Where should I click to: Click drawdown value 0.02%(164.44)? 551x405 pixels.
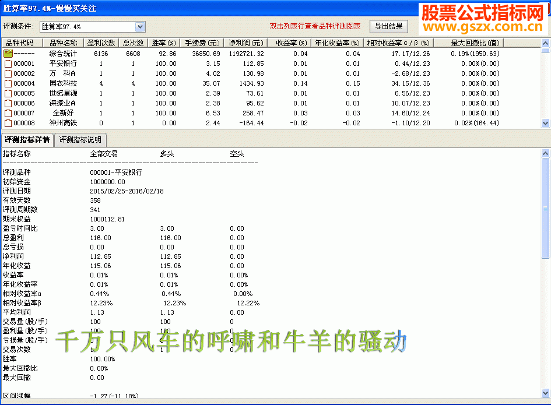point(477,124)
